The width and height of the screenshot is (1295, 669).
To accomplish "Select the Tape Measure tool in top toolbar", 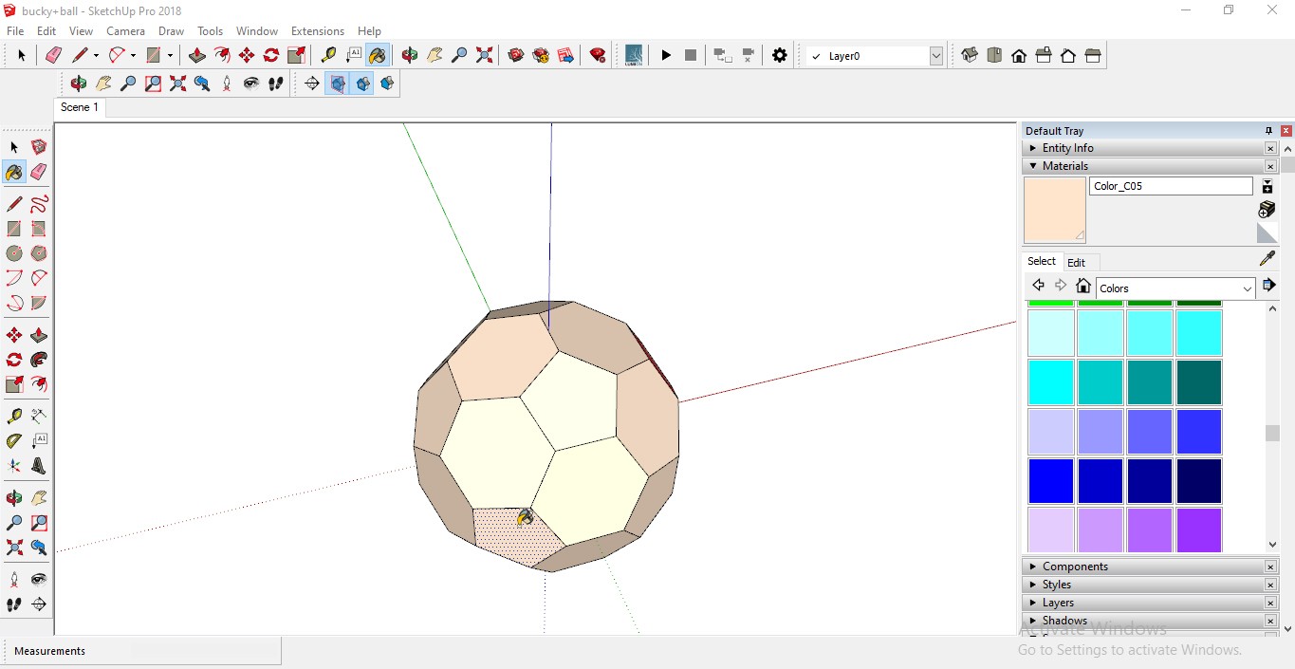I will (328, 56).
